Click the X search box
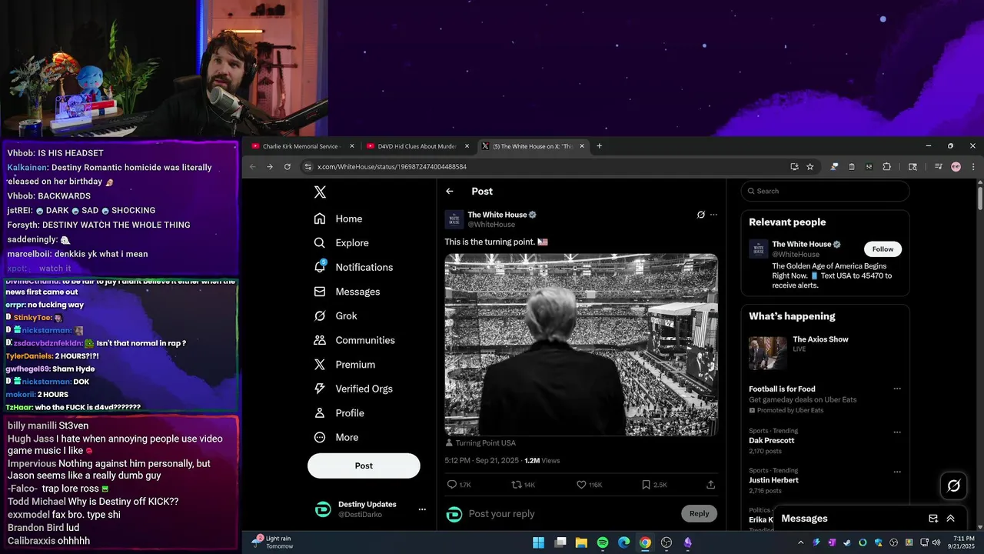Image resolution: width=984 pixels, height=554 pixels. click(825, 191)
